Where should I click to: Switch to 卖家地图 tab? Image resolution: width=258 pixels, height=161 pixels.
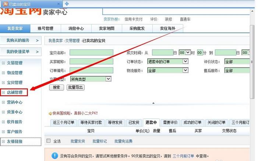(107, 28)
